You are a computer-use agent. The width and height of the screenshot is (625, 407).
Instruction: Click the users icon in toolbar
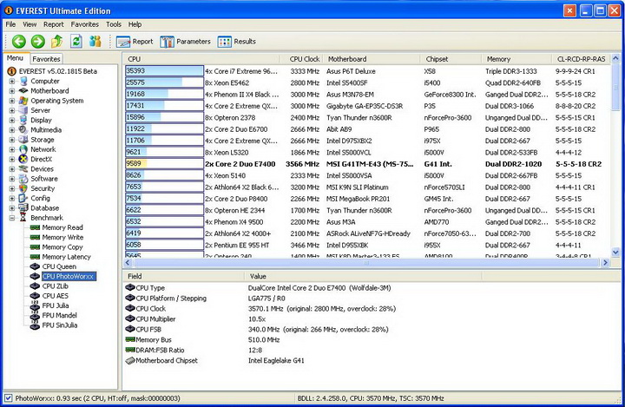coord(95,41)
